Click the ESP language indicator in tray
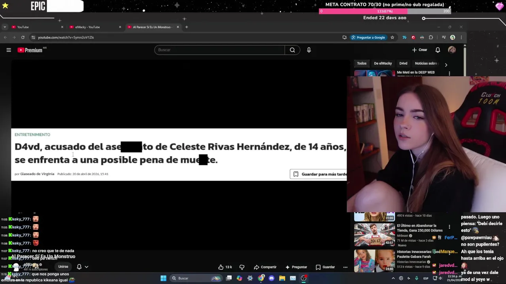506x284 pixels. [x=426, y=278]
